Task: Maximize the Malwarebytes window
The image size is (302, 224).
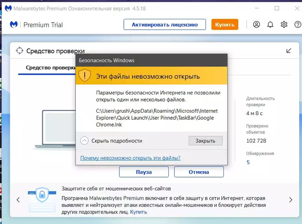Action: click(x=277, y=8)
